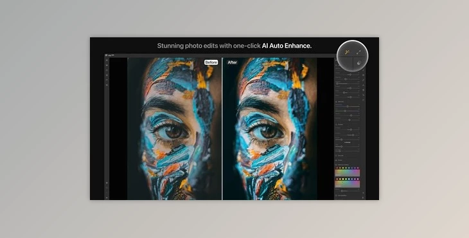Click the "AI Auto Enhance." headline text
Image resolution: width=469 pixels, height=238 pixels.
(287, 46)
